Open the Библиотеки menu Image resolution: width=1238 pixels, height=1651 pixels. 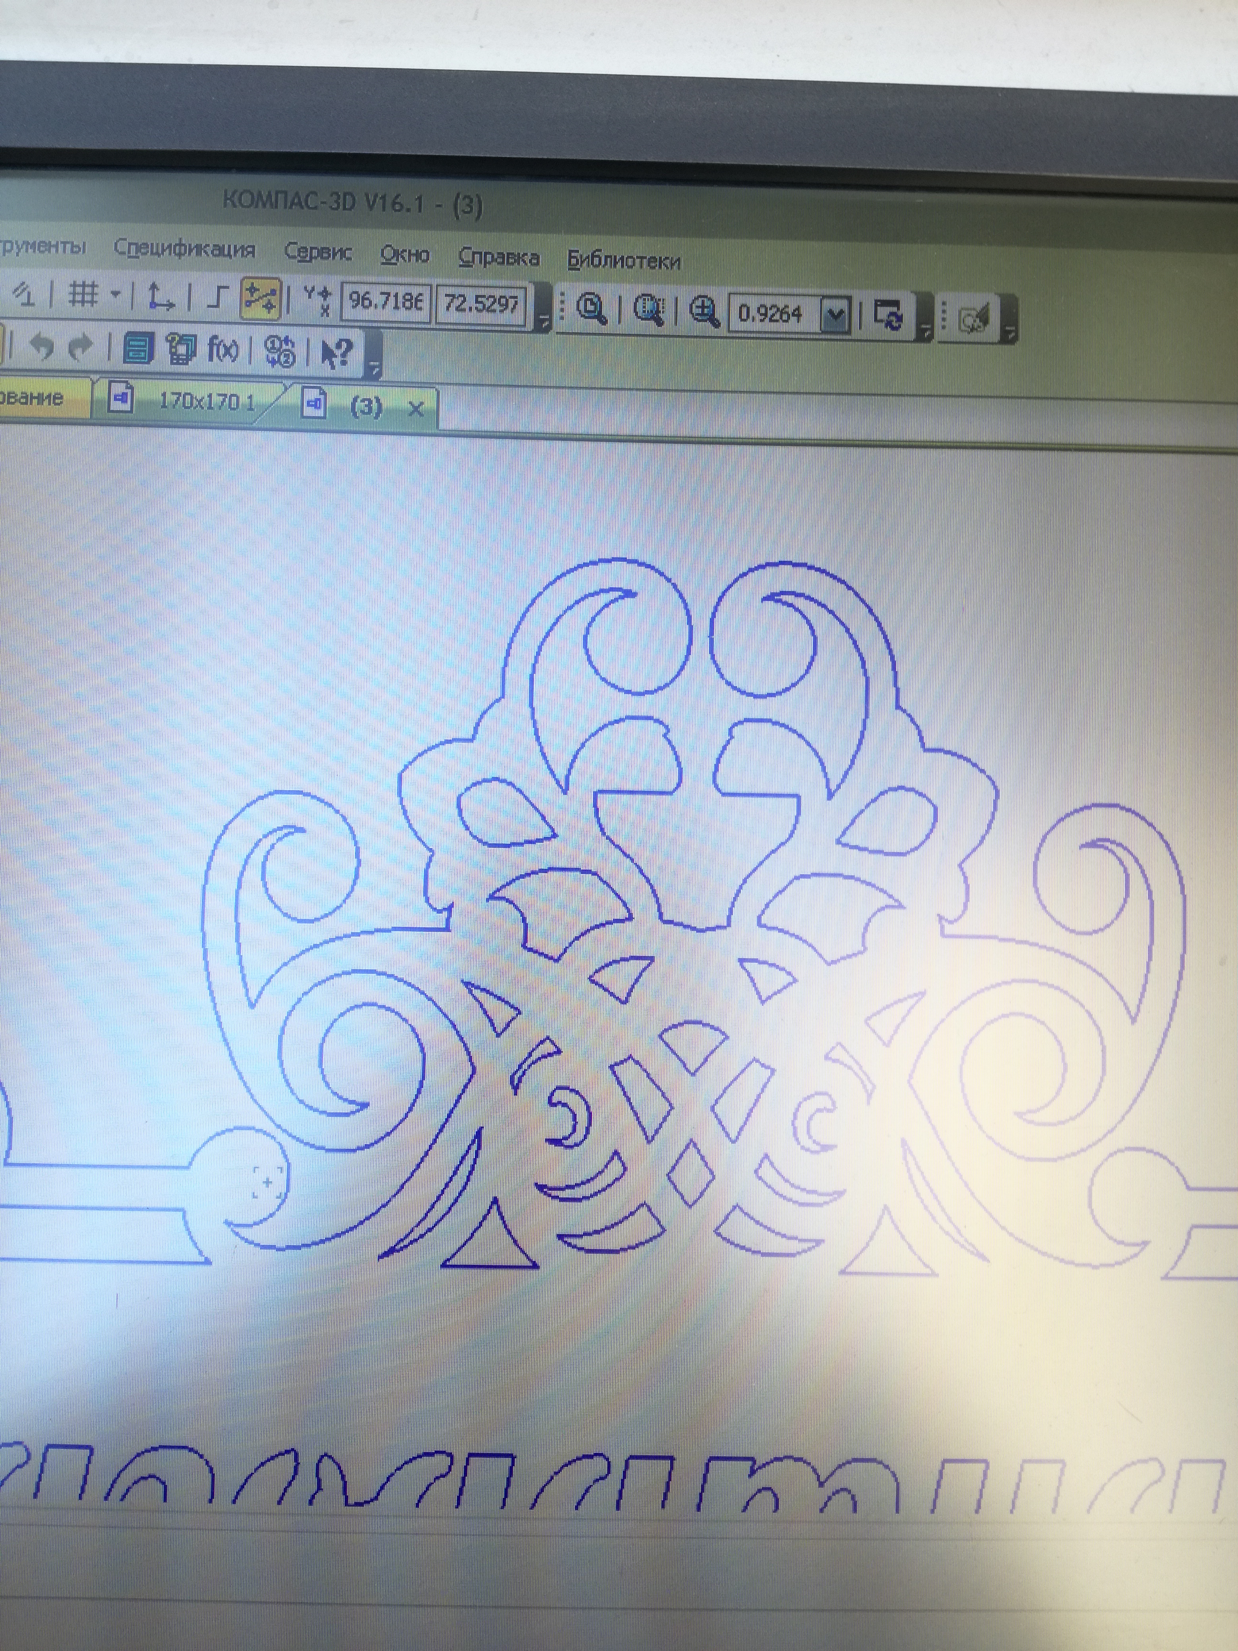623,260
